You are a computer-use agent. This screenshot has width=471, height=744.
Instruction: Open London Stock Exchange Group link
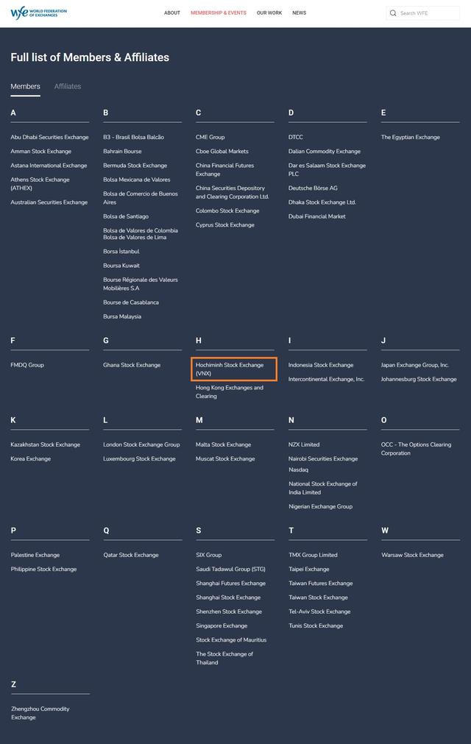(141, 444)
